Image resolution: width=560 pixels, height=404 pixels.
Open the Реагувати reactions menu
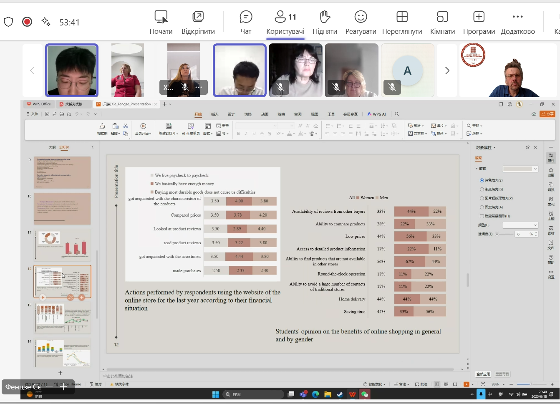click(361, 23)
